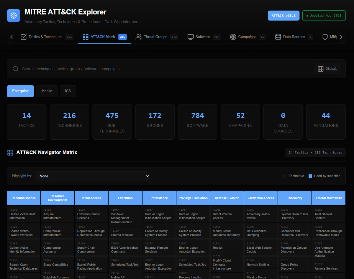Click the Tactics & Techniques checkbox icon
Screen dimensions: 354x279
24,37
